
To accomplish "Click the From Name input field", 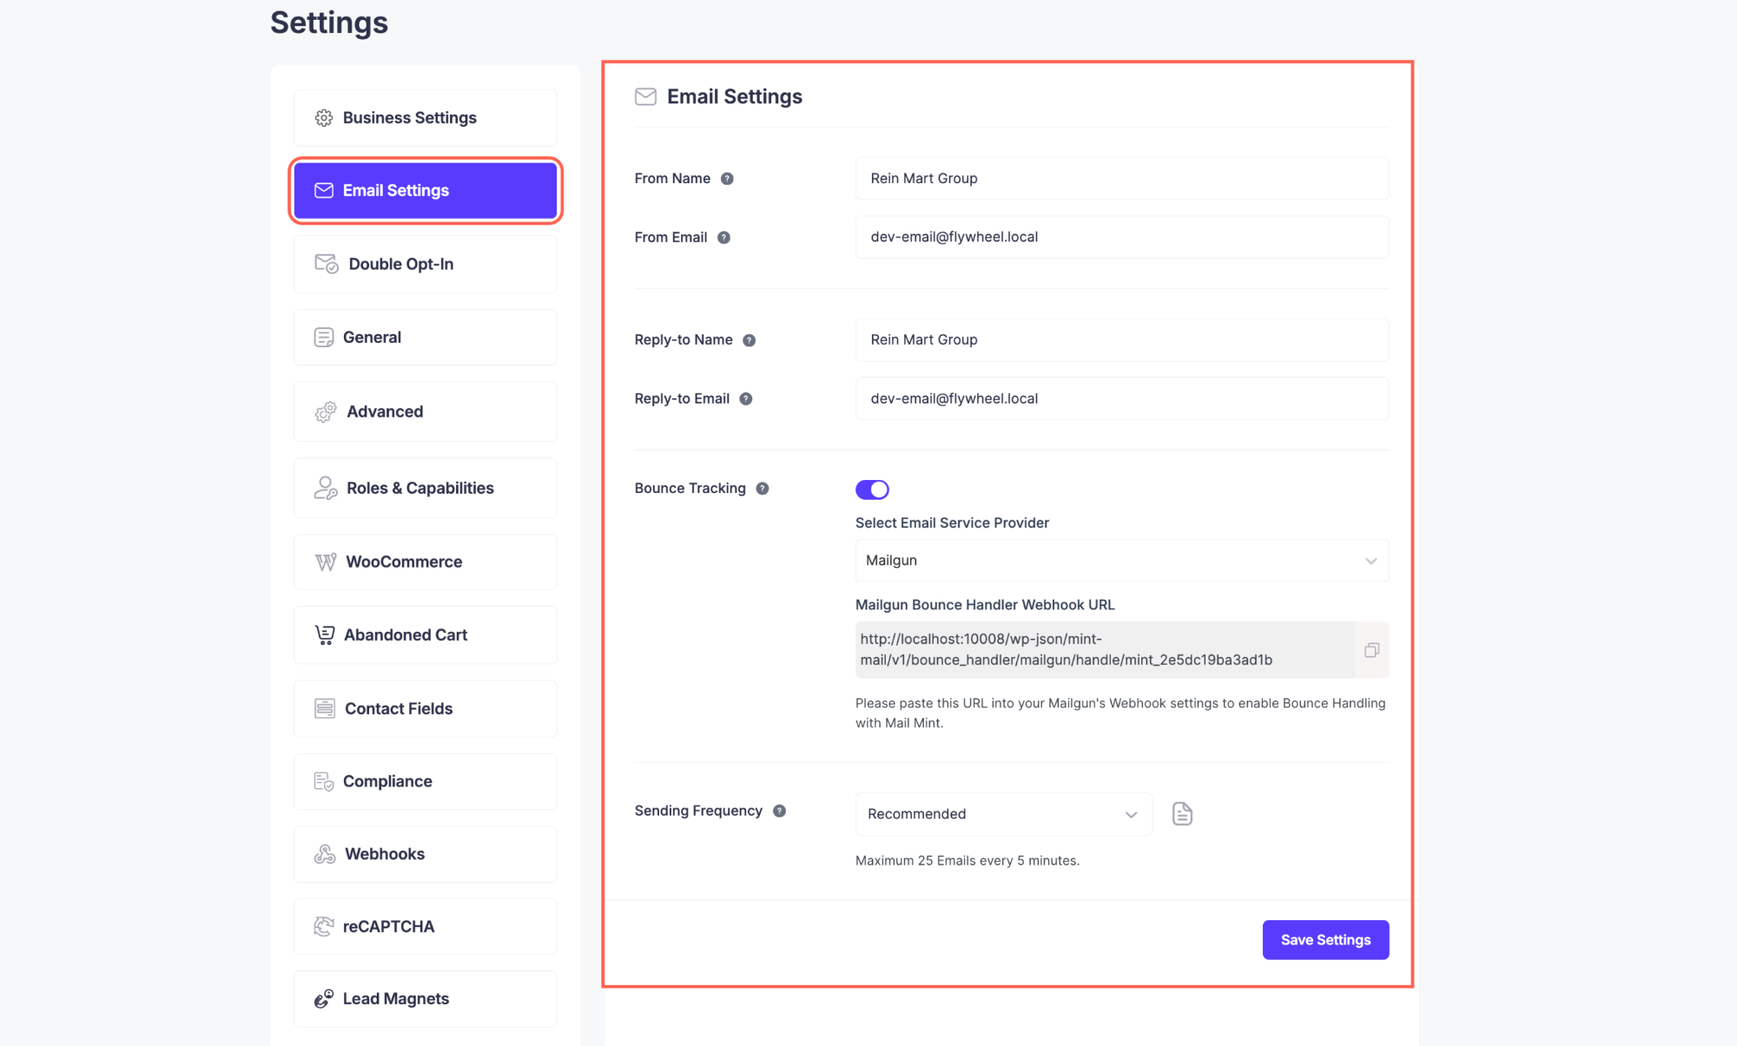I will click(1122, 179).
